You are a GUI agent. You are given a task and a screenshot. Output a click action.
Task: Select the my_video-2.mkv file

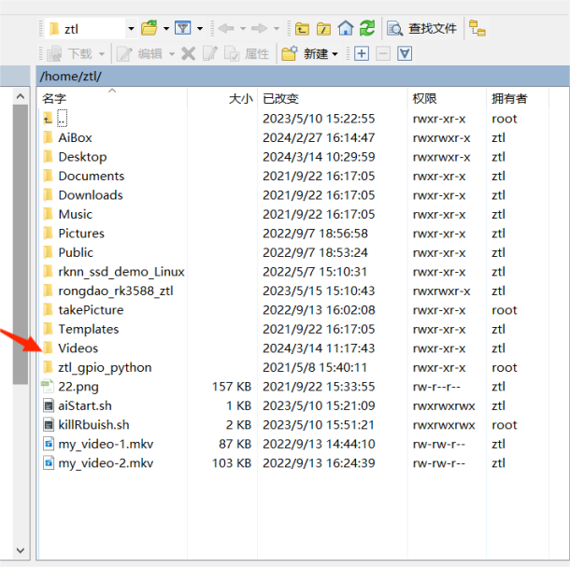pos(106,463)
